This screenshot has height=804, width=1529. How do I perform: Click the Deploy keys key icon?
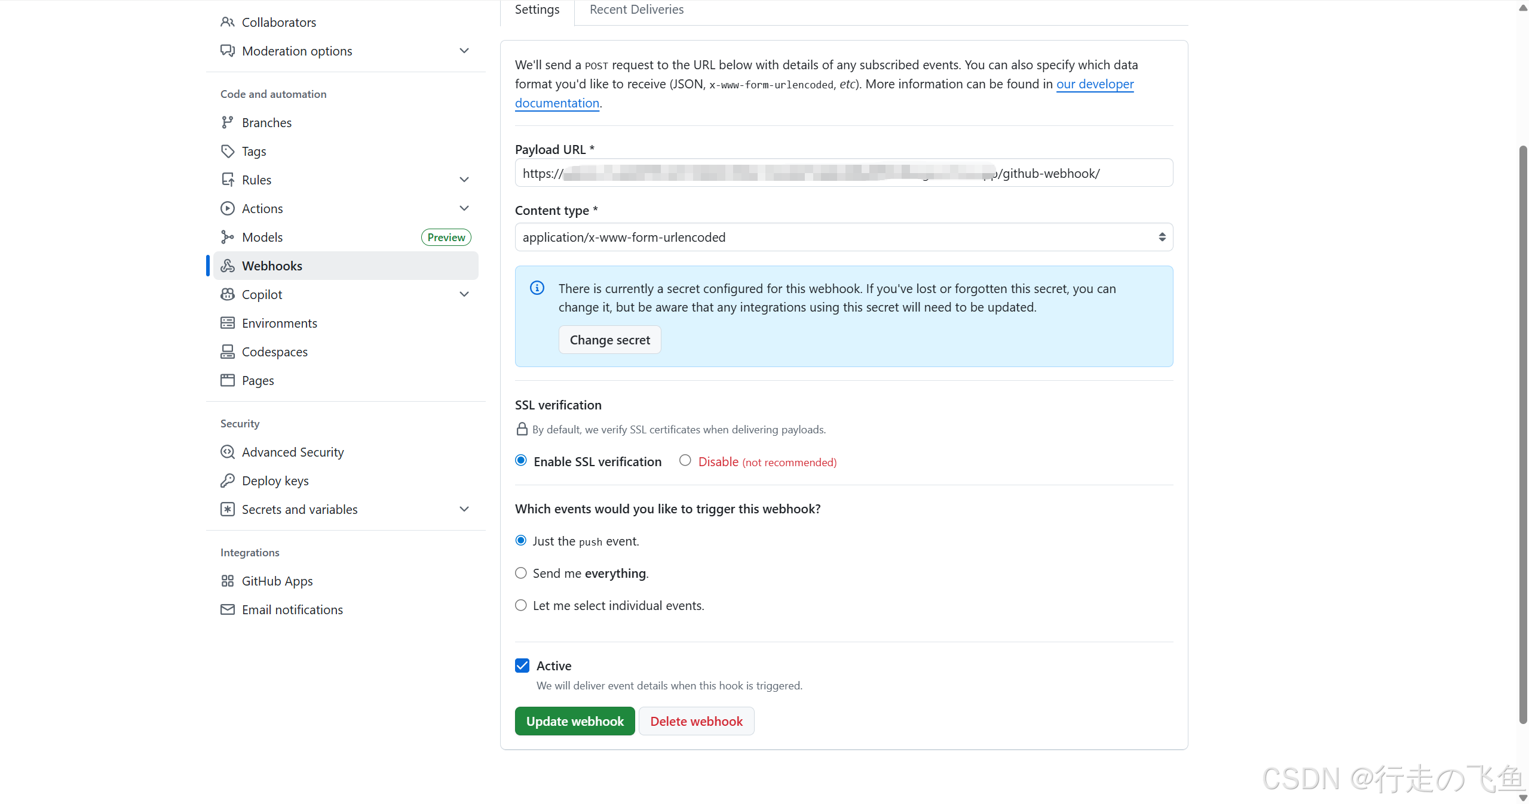[x=227, y=480]
